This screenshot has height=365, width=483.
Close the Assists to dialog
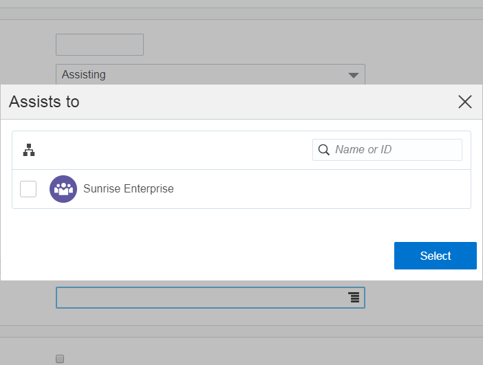465,102
